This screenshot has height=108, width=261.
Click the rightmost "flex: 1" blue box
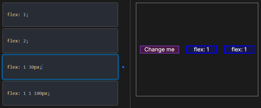pyautogui.click(x=239, y=49)
